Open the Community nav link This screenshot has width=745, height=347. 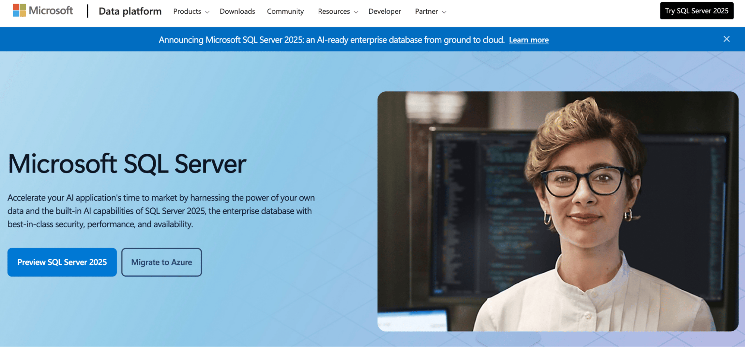pyautogui.click(x=285, y=12)
